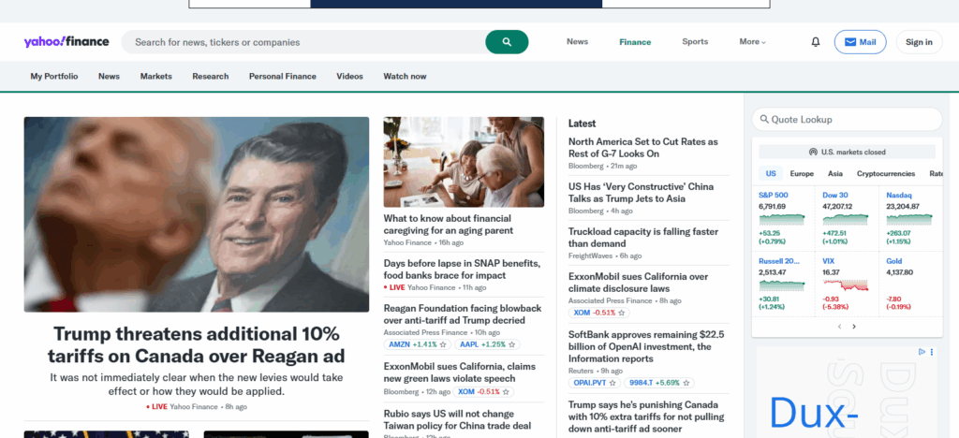Open ad options three-dot icon
959x438 pixels.
click(932, 352)
